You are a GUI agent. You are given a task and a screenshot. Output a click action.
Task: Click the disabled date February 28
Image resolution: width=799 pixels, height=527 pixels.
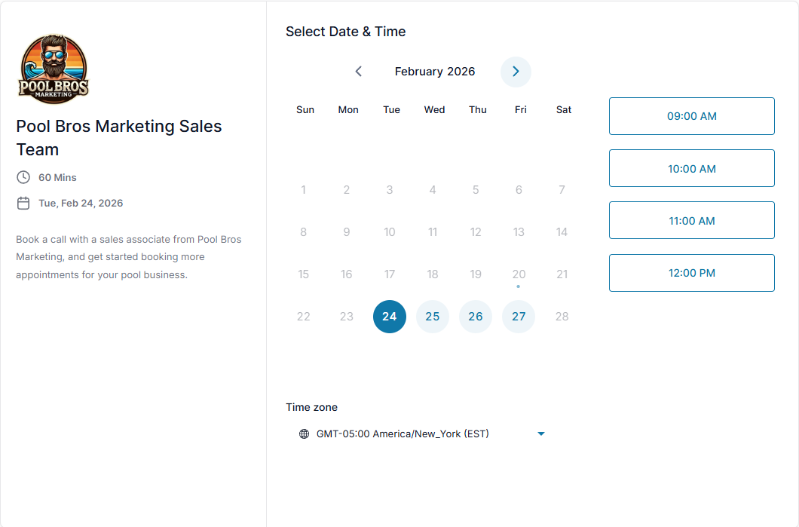tap(562, 317)
